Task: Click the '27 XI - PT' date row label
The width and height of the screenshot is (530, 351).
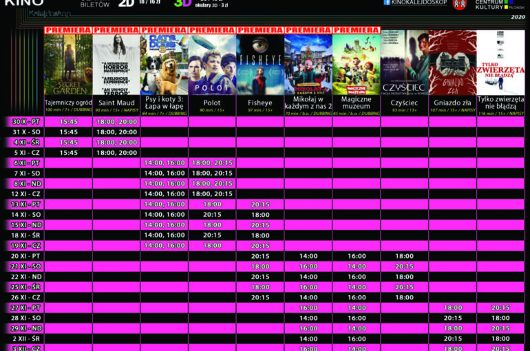Action: click(25, 308)
